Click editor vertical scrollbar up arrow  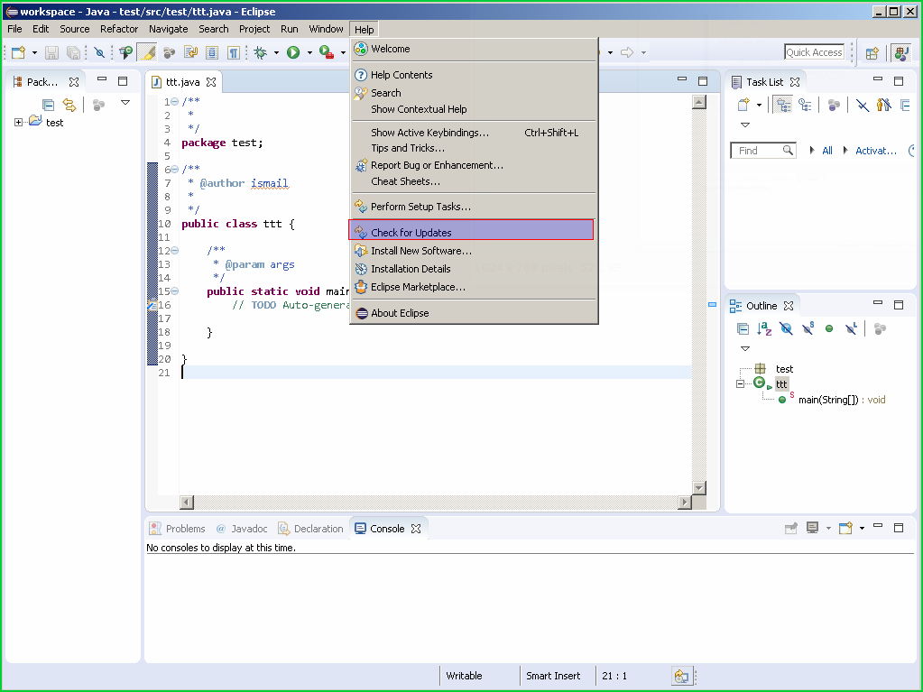pyautogui.click(x=698, y=102)
